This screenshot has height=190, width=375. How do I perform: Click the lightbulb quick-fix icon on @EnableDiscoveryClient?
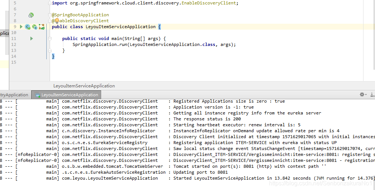(x=57, y=20)
